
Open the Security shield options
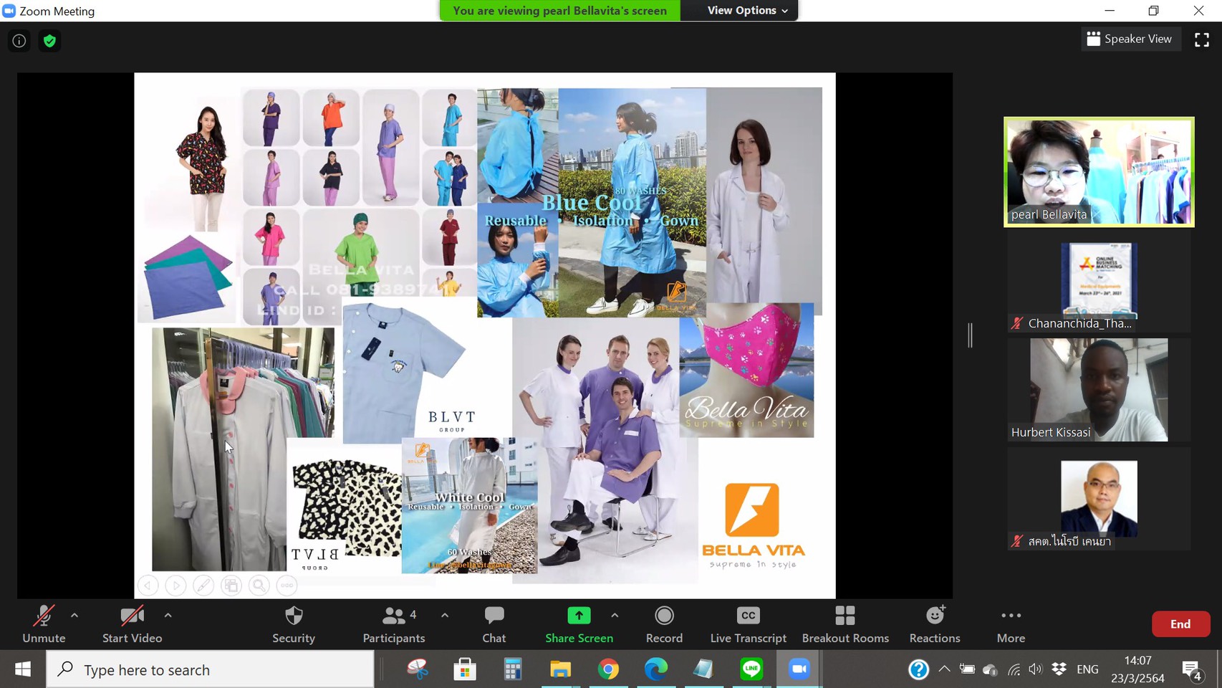tap(294, 623)
